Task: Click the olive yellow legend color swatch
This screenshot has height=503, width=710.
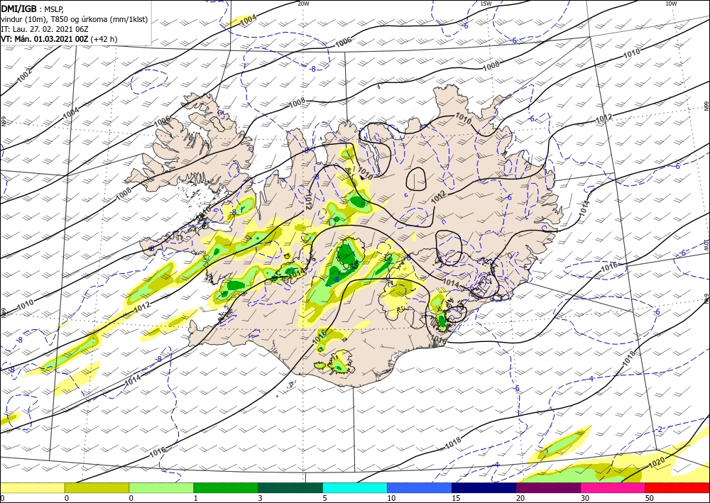Action: [x=97, y=487]
